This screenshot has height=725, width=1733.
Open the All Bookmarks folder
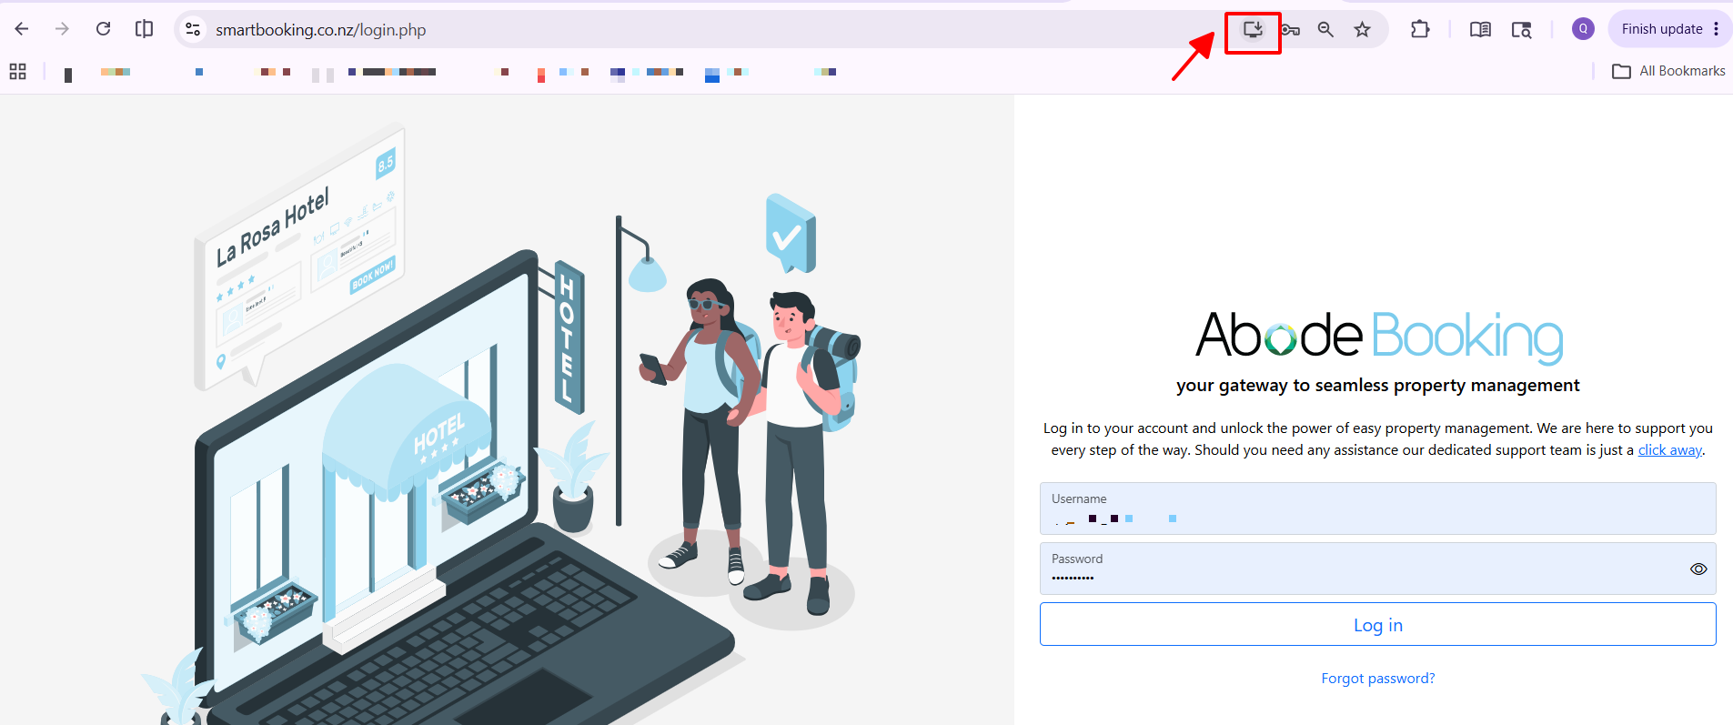tap(1668, 71)
